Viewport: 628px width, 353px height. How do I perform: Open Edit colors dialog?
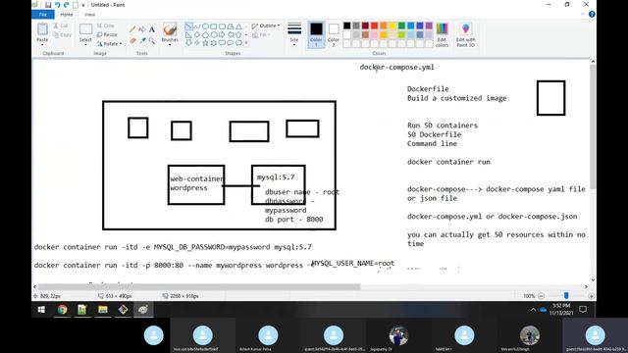[x=442, y=35]
